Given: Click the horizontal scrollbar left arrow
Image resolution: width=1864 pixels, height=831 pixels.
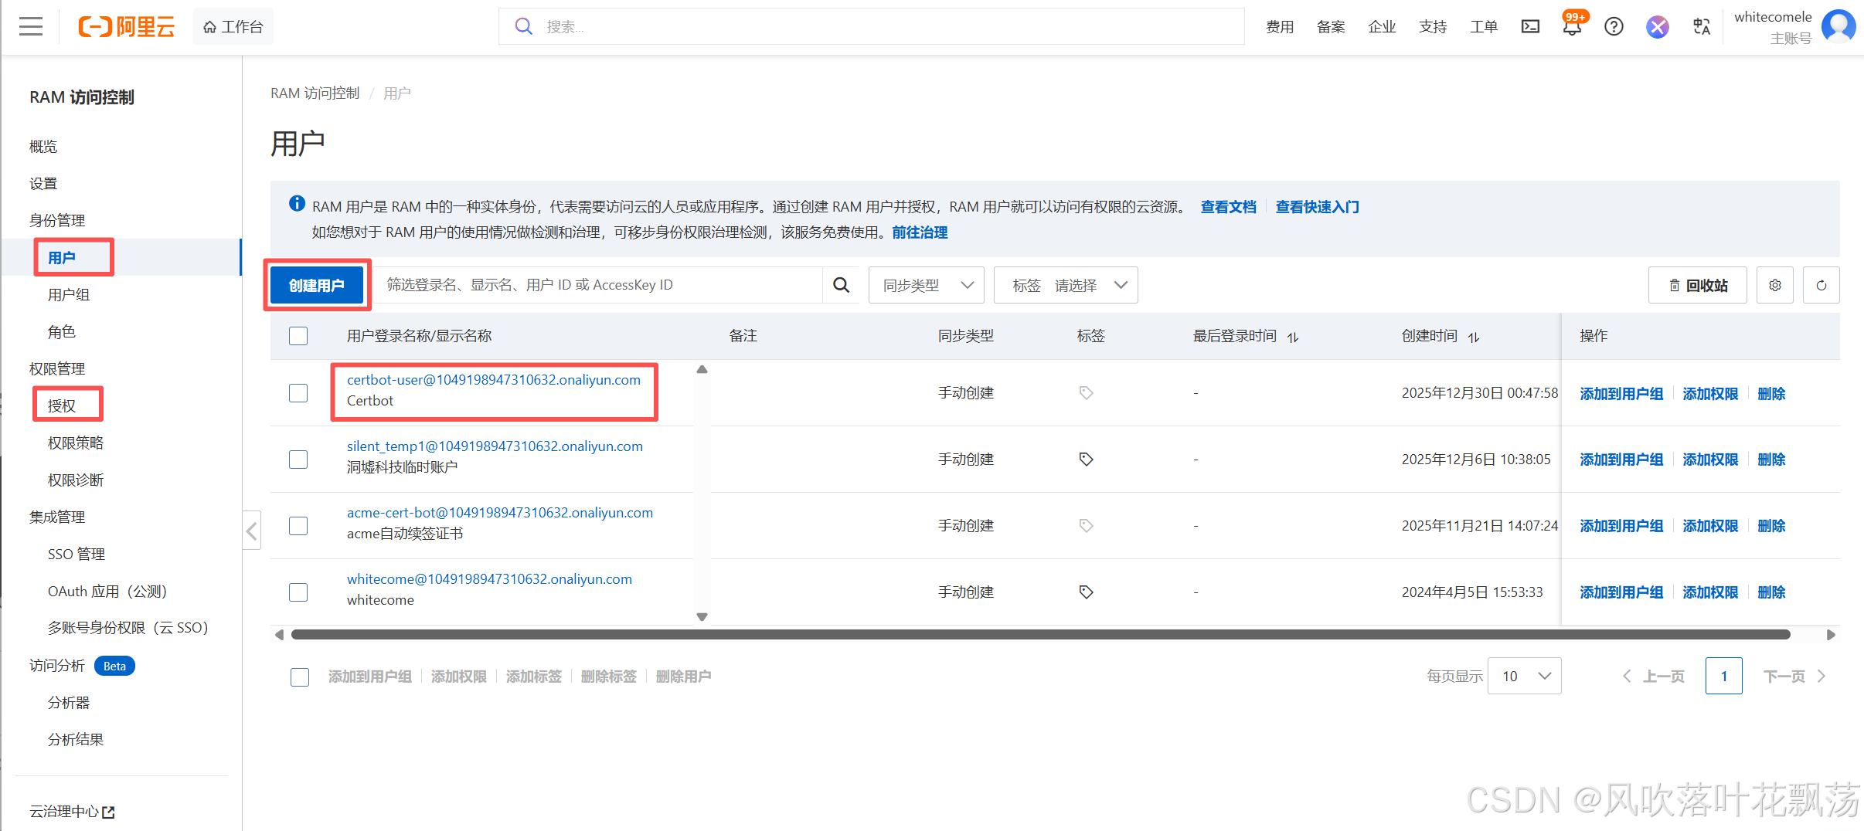Looking at the screenshot, I should point(279,635).
